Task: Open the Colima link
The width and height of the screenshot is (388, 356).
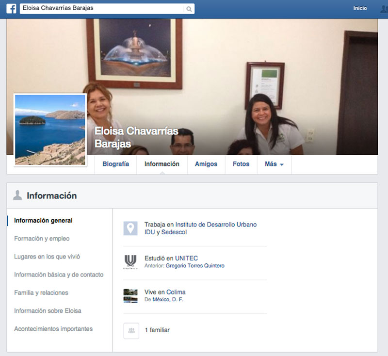Action: 176,292
